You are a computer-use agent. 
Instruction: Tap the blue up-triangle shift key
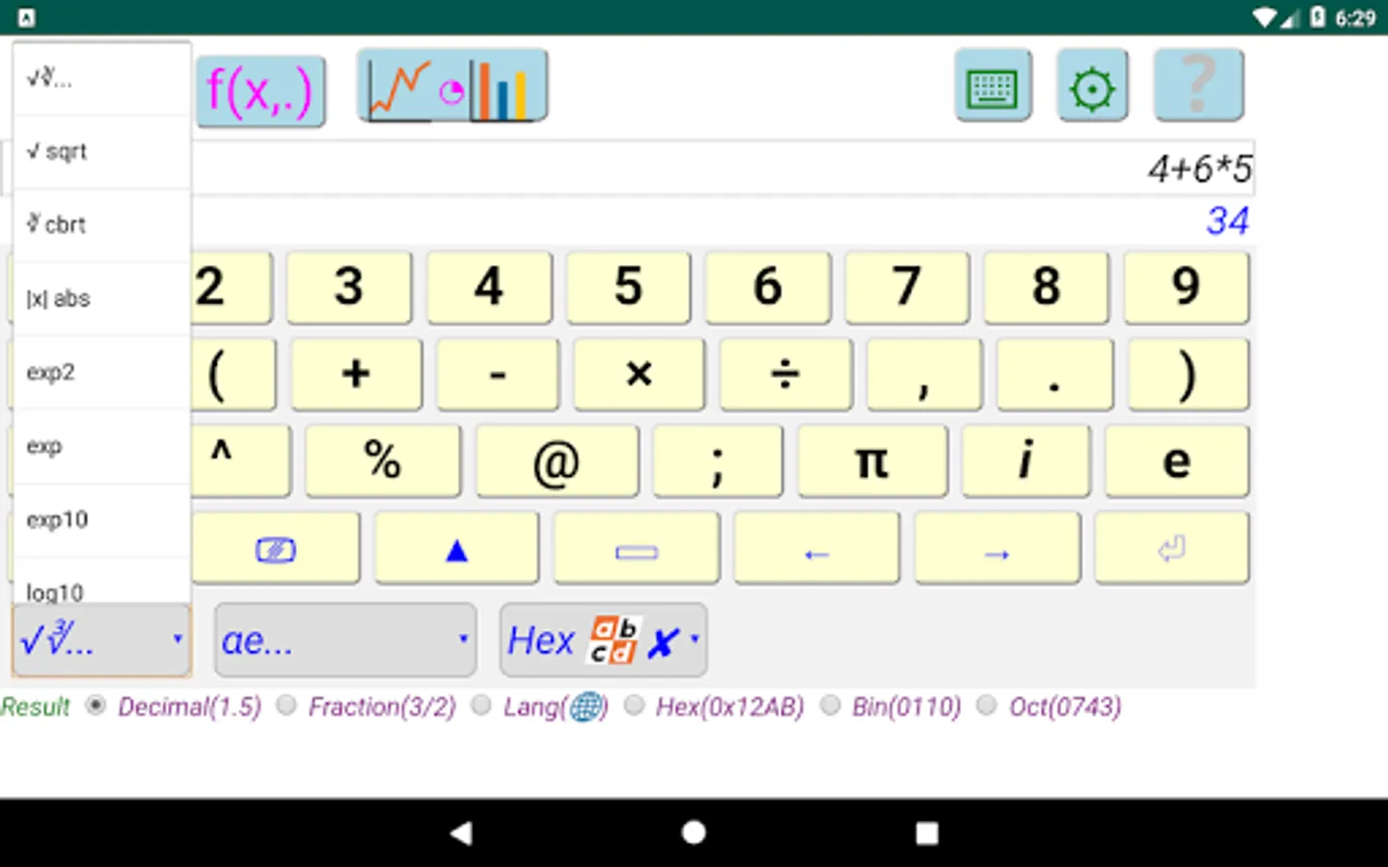pos(457,548)
